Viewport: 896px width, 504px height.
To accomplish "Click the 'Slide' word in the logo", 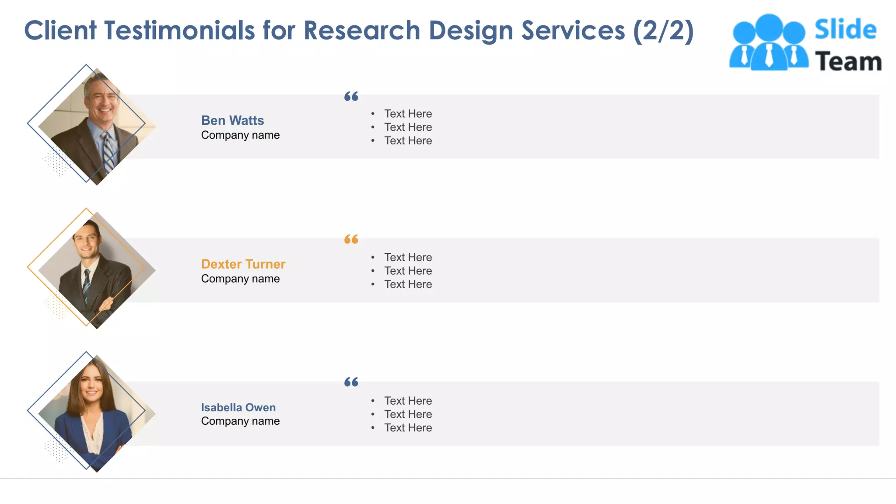I will 845,29.
